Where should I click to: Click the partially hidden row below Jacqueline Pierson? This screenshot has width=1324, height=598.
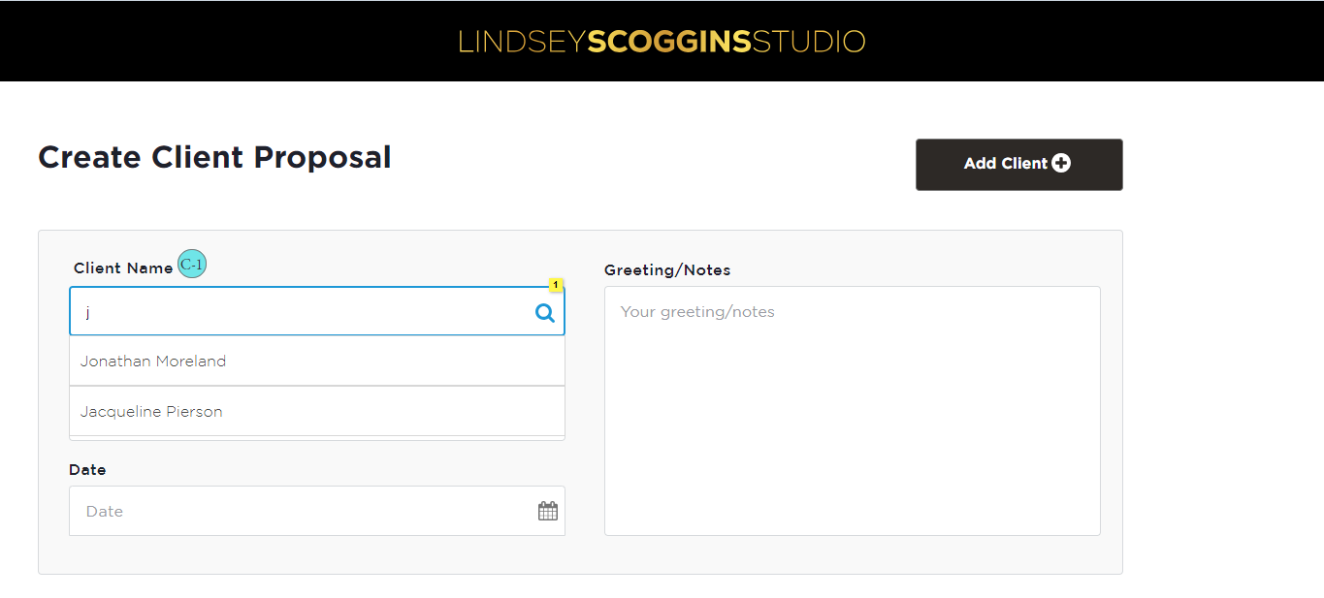(x=317, y=438)
